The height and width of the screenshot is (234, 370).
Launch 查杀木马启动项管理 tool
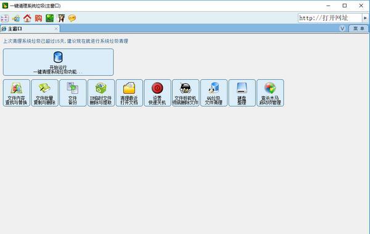pos(270,93)
